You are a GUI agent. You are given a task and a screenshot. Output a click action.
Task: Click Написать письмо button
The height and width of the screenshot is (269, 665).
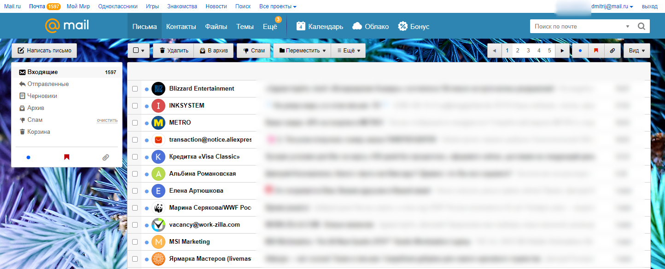pos(44,51)
